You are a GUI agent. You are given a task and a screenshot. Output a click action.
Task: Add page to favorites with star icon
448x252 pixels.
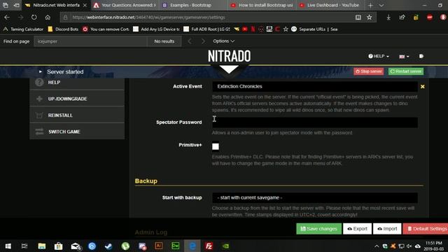tap(370, 17)
